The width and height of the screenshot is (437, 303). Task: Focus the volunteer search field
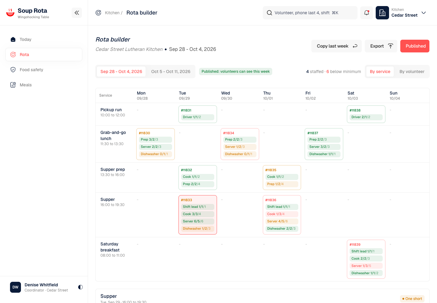tap(310, 13)
